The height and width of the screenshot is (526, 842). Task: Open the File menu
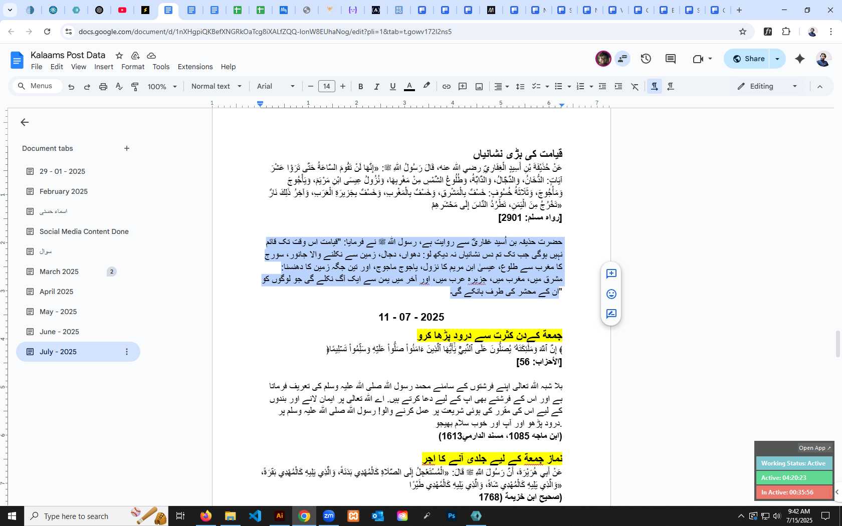point(37,67)
